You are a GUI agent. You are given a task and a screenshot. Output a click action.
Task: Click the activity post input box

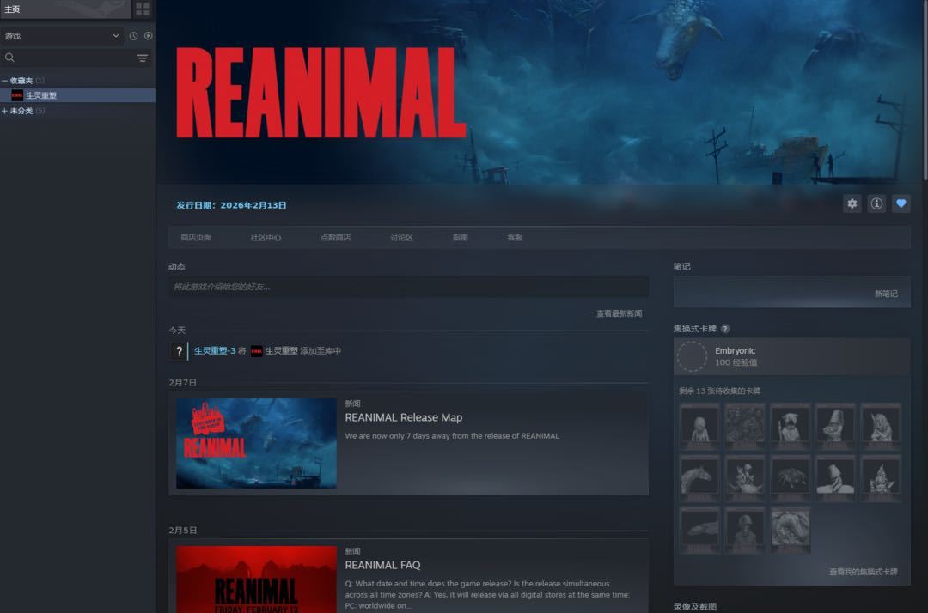408,287
